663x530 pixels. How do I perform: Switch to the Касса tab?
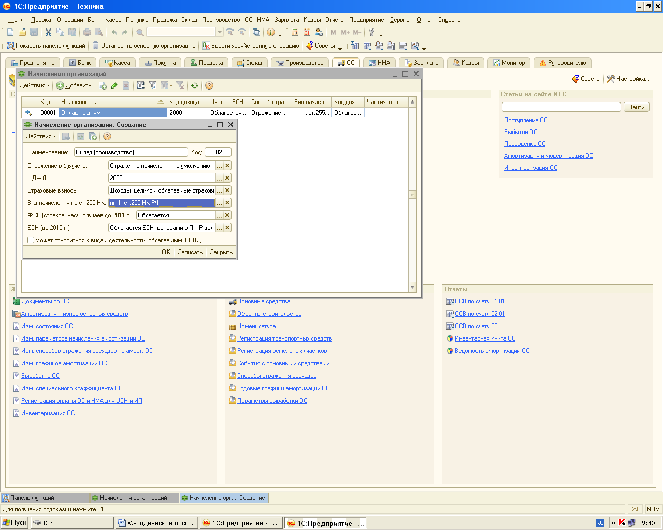(118, 63)
